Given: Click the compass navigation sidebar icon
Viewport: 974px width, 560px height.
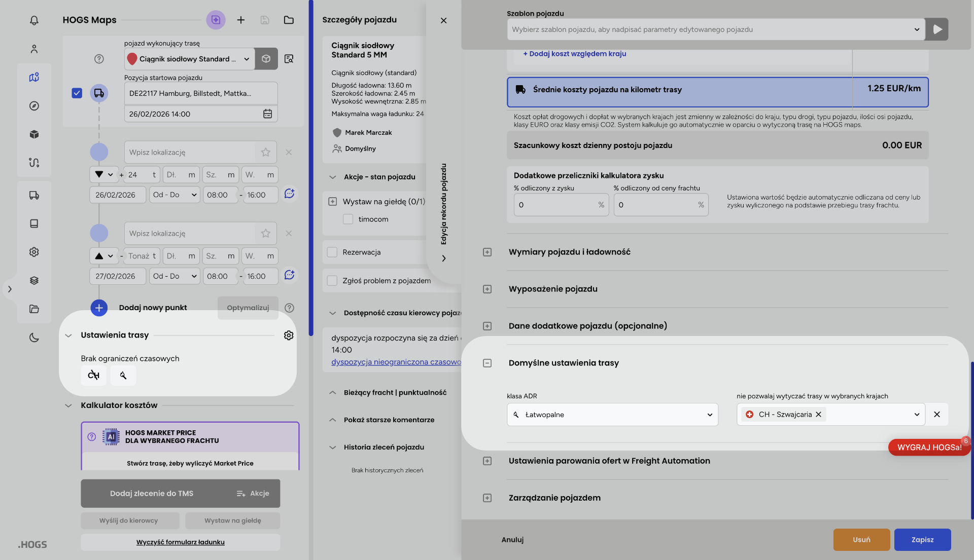Looking at the screenshot, I should (x=34, y=106).
